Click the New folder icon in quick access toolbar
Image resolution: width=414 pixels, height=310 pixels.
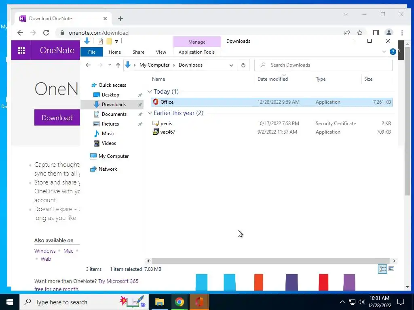109,41
